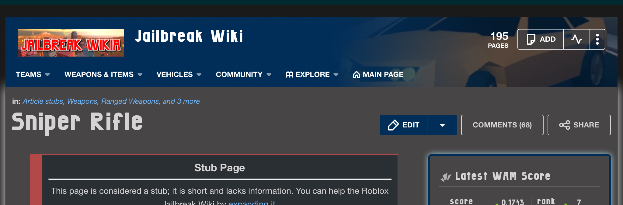
Task: Click the Latest WAM Score heading
Action: [503, 176]
